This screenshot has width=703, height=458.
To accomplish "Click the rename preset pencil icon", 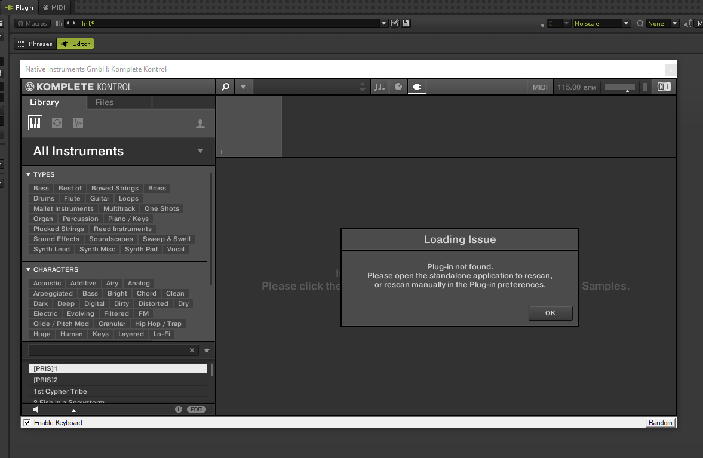I will [395, 23].
